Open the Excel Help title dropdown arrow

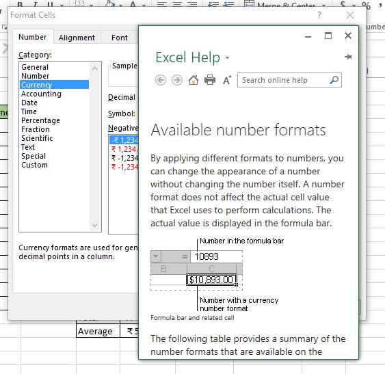pyautogui.click(x=227, y=57)
